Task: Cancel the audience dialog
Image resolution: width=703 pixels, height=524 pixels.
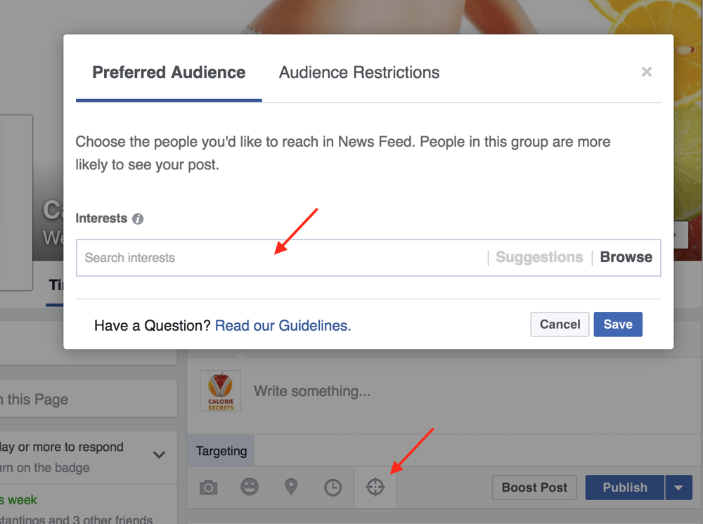Action: point(560,325)
